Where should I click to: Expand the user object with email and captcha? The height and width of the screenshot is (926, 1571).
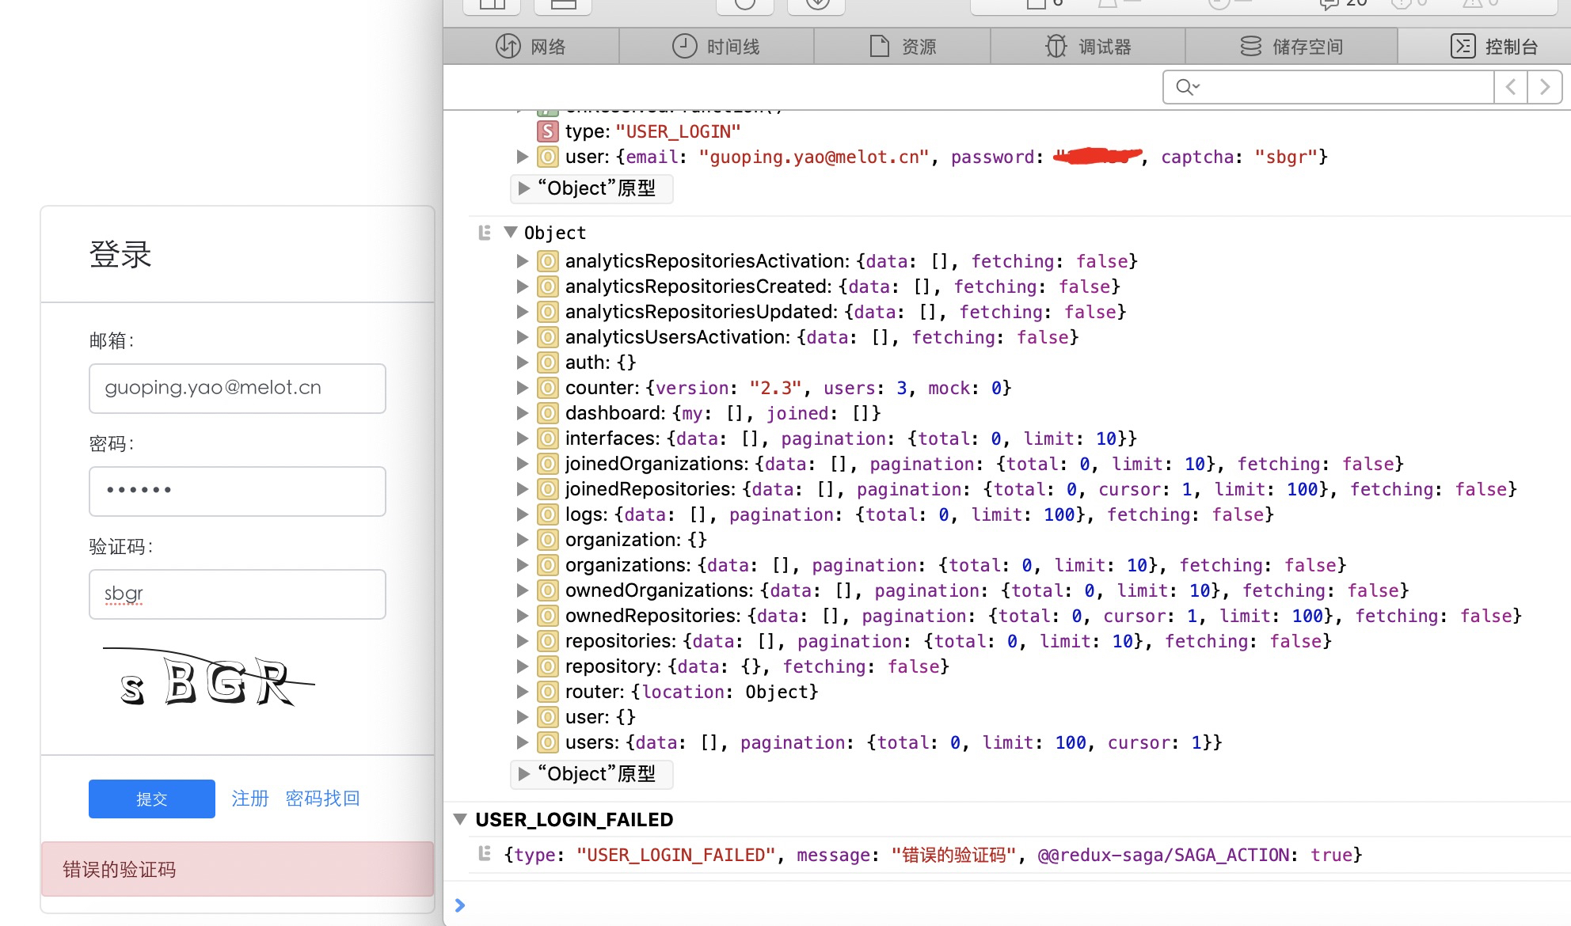[523, 157]
